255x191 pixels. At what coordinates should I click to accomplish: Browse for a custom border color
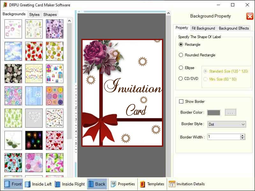[x=230, y=112]
